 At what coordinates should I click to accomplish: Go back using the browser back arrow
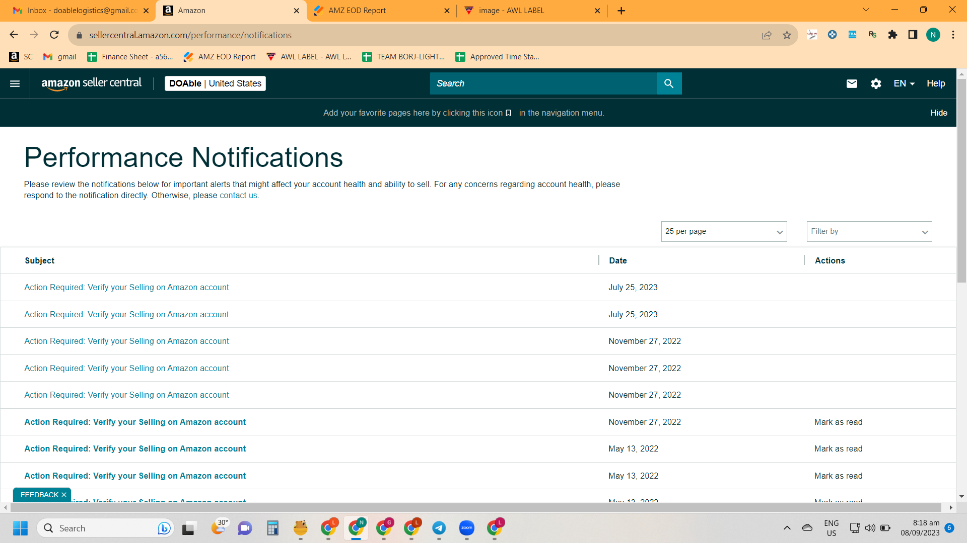click(x=14, y=35)
